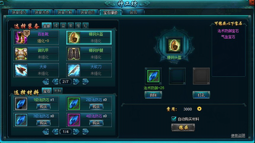Open the 使用说明 help link
Image resolution: width=255 pixels, height=143 pixels.
click(x=238, y=136)
